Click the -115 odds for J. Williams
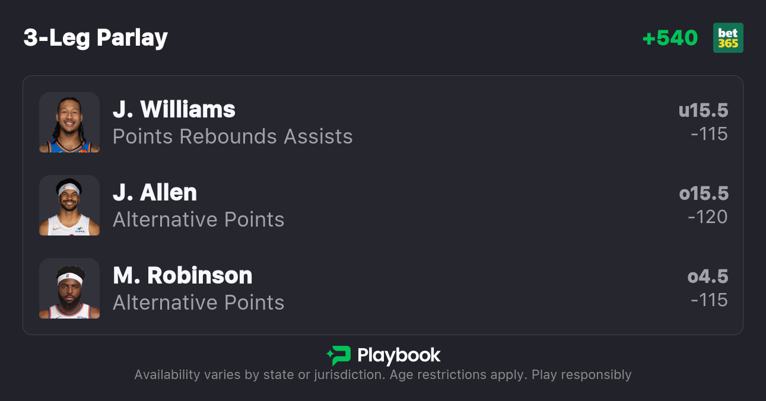The width and height of the screenshot is (766, 401). [709, 134]
